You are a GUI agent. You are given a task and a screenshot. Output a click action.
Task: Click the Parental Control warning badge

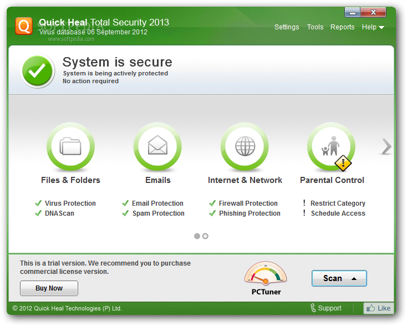pyautogui.click(x=343, y=163)
